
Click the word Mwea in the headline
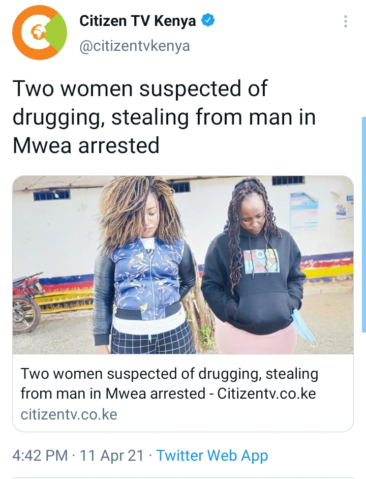pos(41,145)
